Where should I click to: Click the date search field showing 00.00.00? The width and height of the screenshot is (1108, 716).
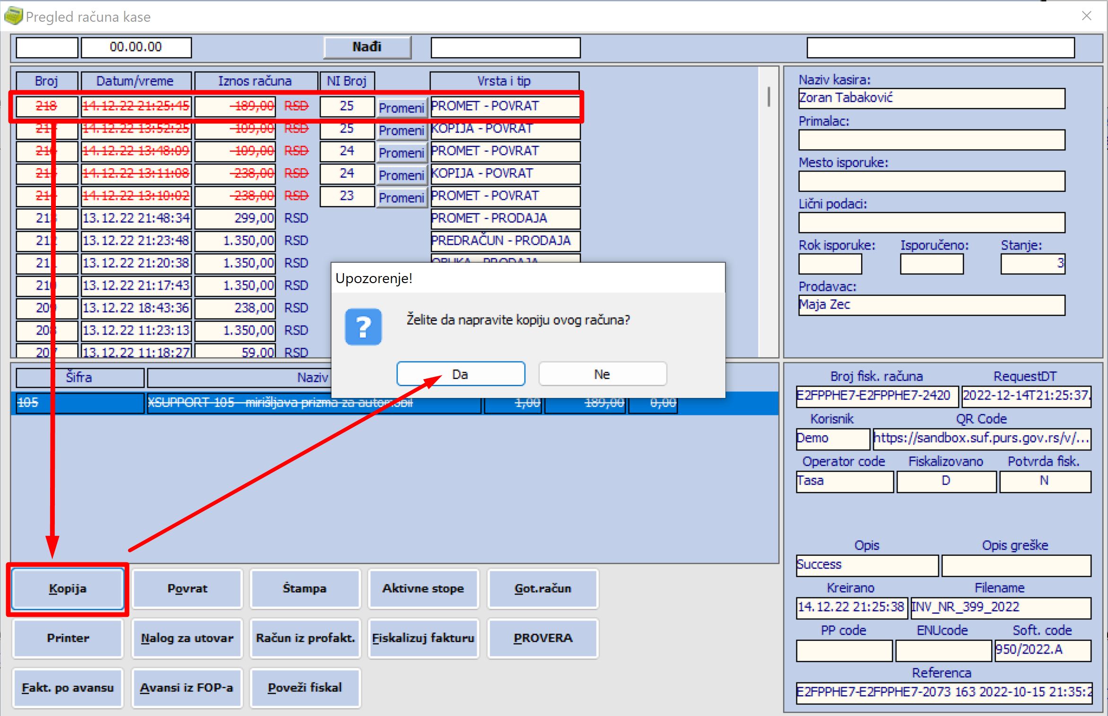click(x=136, y=47)
